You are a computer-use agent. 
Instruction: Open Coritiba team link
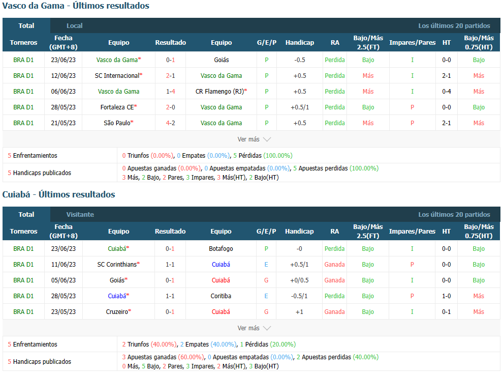(221, 296)
